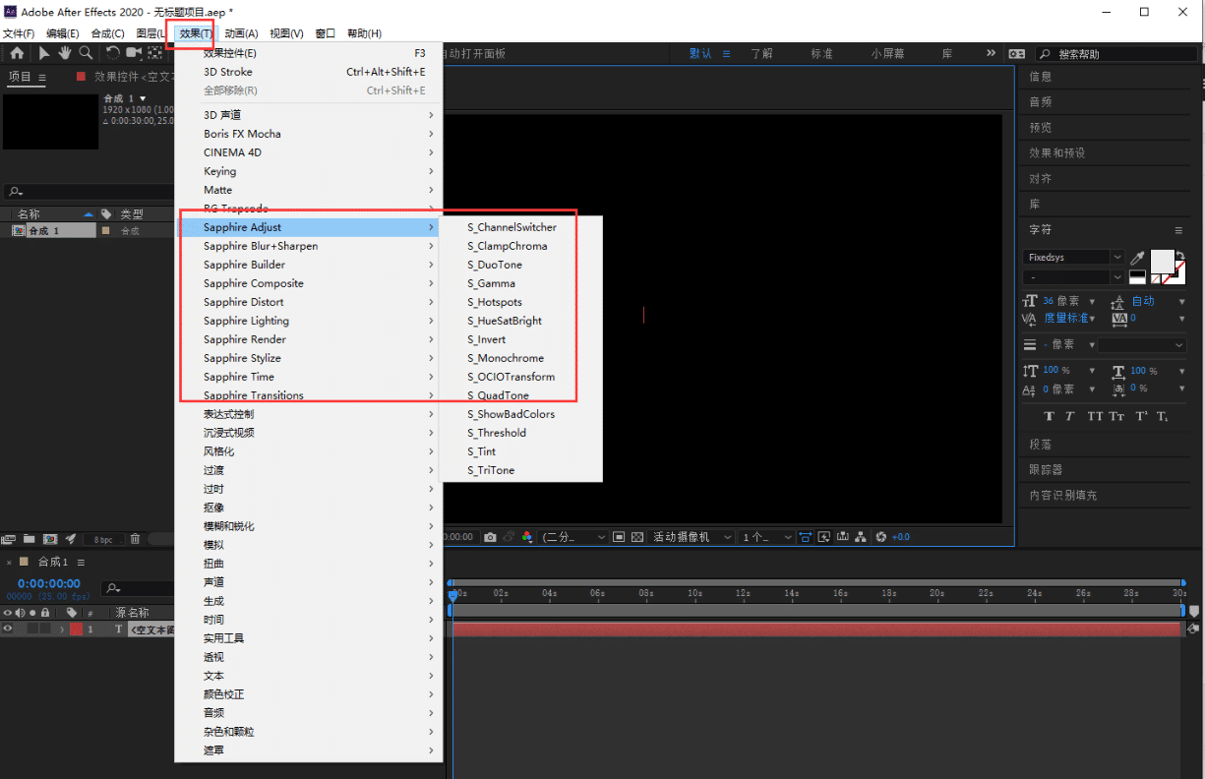Click the 8 bpc color depth button

point(102,539)
